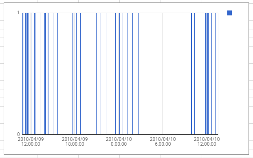Image resolution: width=253 pixels, height=158 pixels.
Task: Select the 2018/04/10 12:00:00 axis label
Action: (207, 142)
